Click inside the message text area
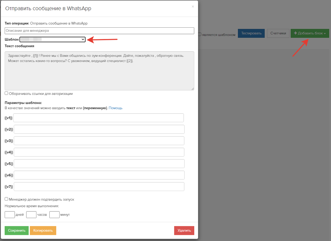Screen dimensions: 331x241 pos(99,71)
